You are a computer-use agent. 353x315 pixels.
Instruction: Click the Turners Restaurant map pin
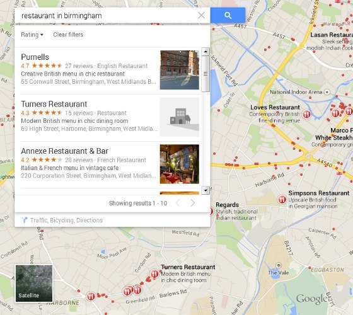(x=154, y=274)
